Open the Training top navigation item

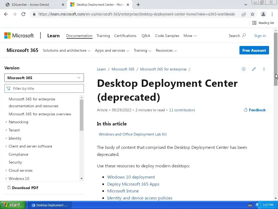(x=103, y=36)
